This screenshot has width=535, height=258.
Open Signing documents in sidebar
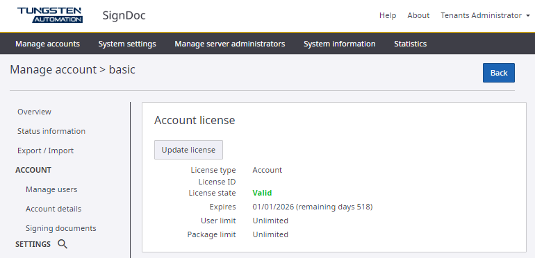pos(61,228)
